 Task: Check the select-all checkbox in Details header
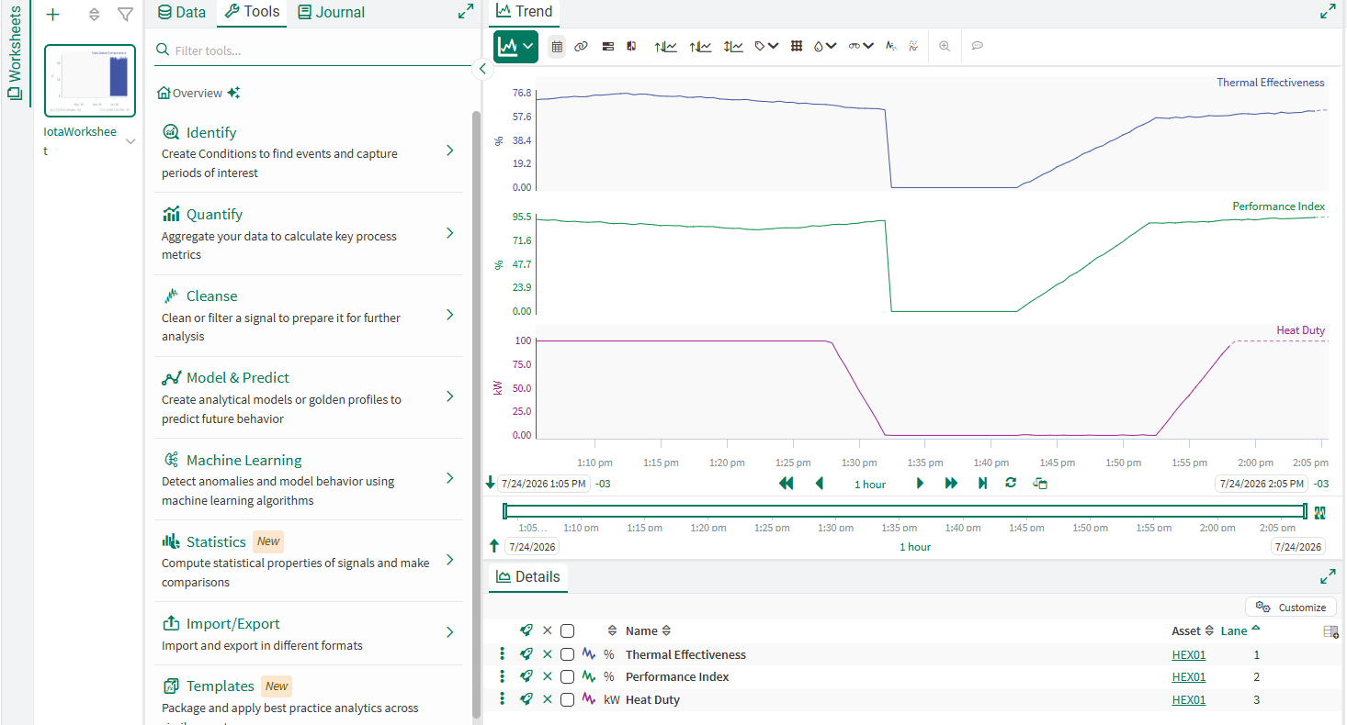coord(567,630)
